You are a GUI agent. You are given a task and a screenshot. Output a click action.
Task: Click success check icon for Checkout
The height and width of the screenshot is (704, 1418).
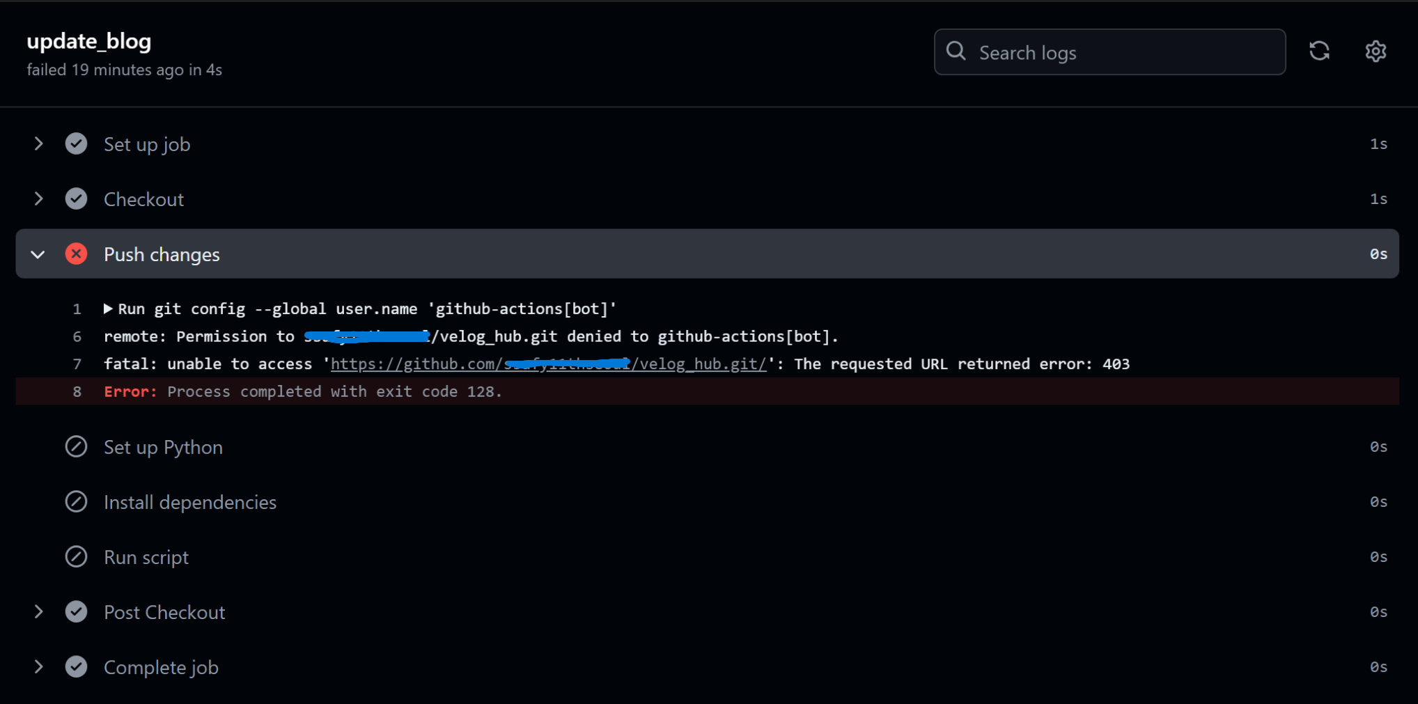coord(77,199)
